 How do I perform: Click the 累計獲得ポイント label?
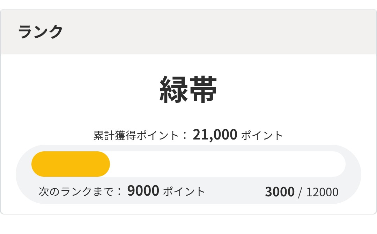point(136,135)
